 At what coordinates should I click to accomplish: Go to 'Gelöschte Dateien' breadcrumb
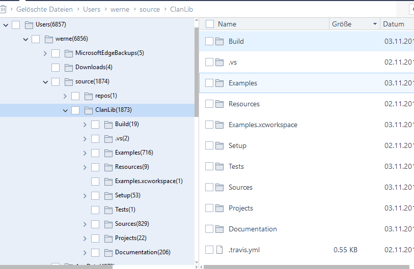(44, 9)
